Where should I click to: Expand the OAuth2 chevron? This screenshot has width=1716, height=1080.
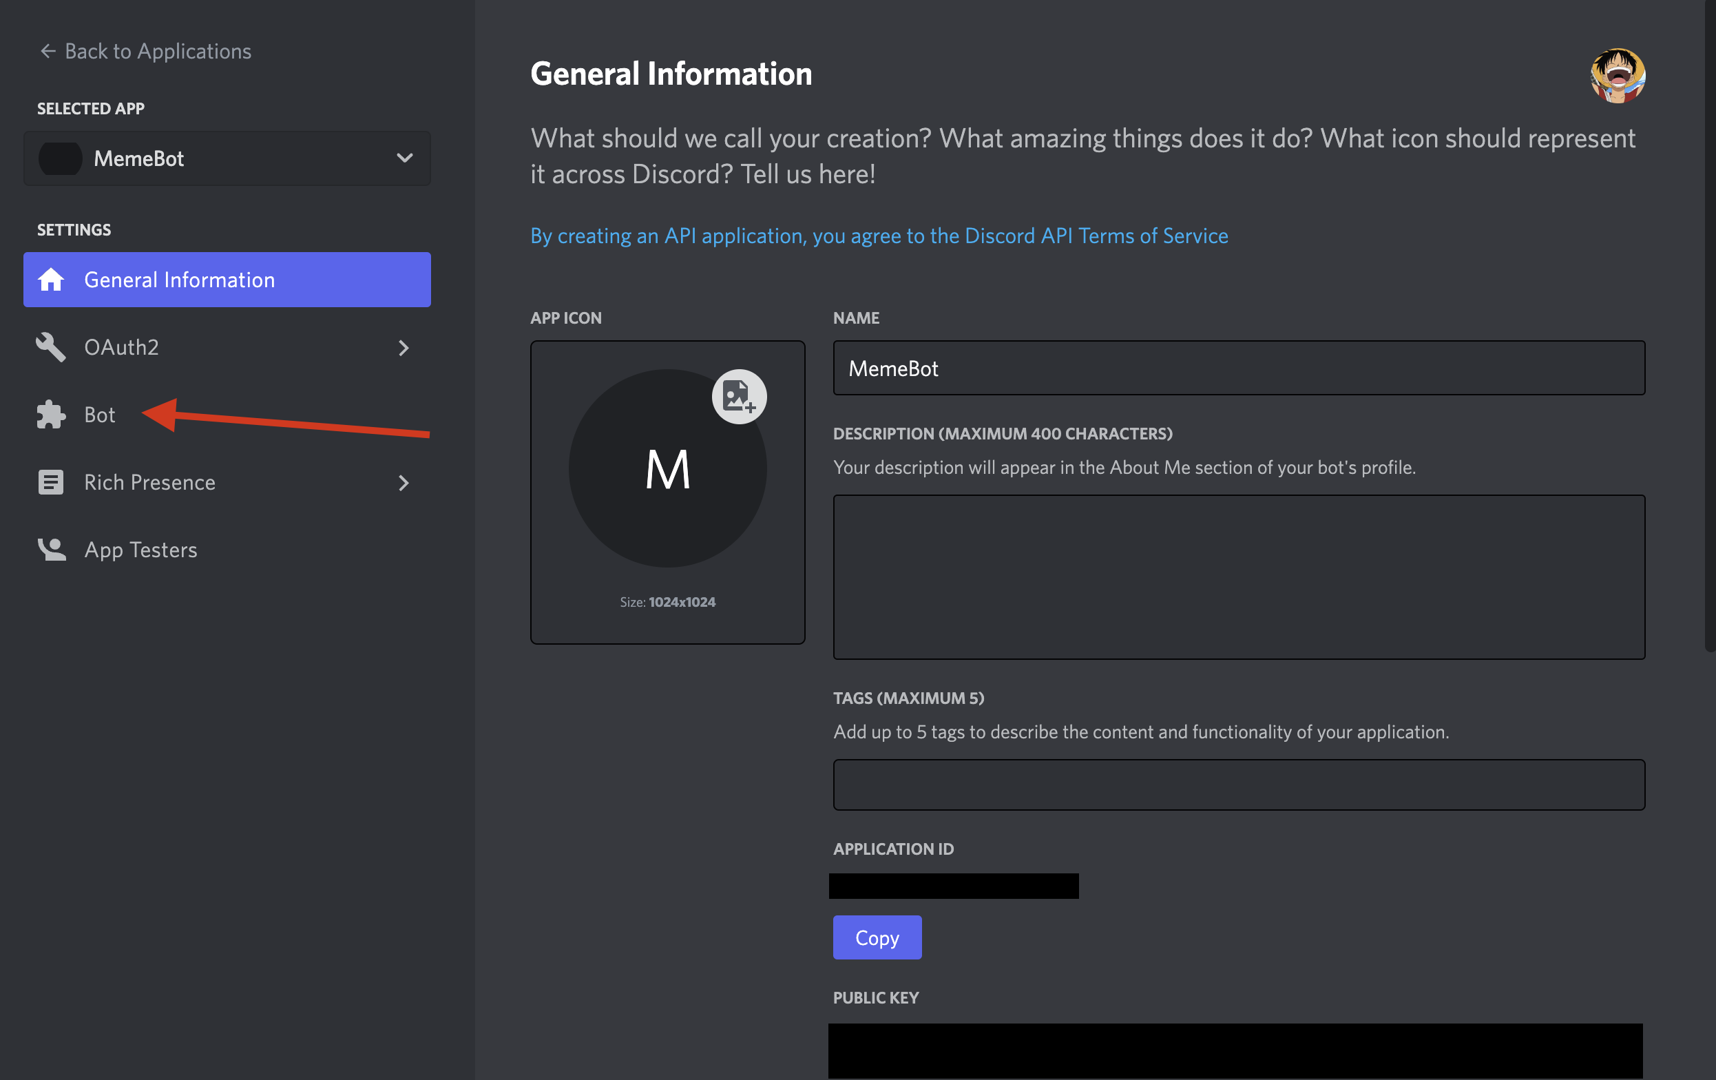[x=404, y=348]
